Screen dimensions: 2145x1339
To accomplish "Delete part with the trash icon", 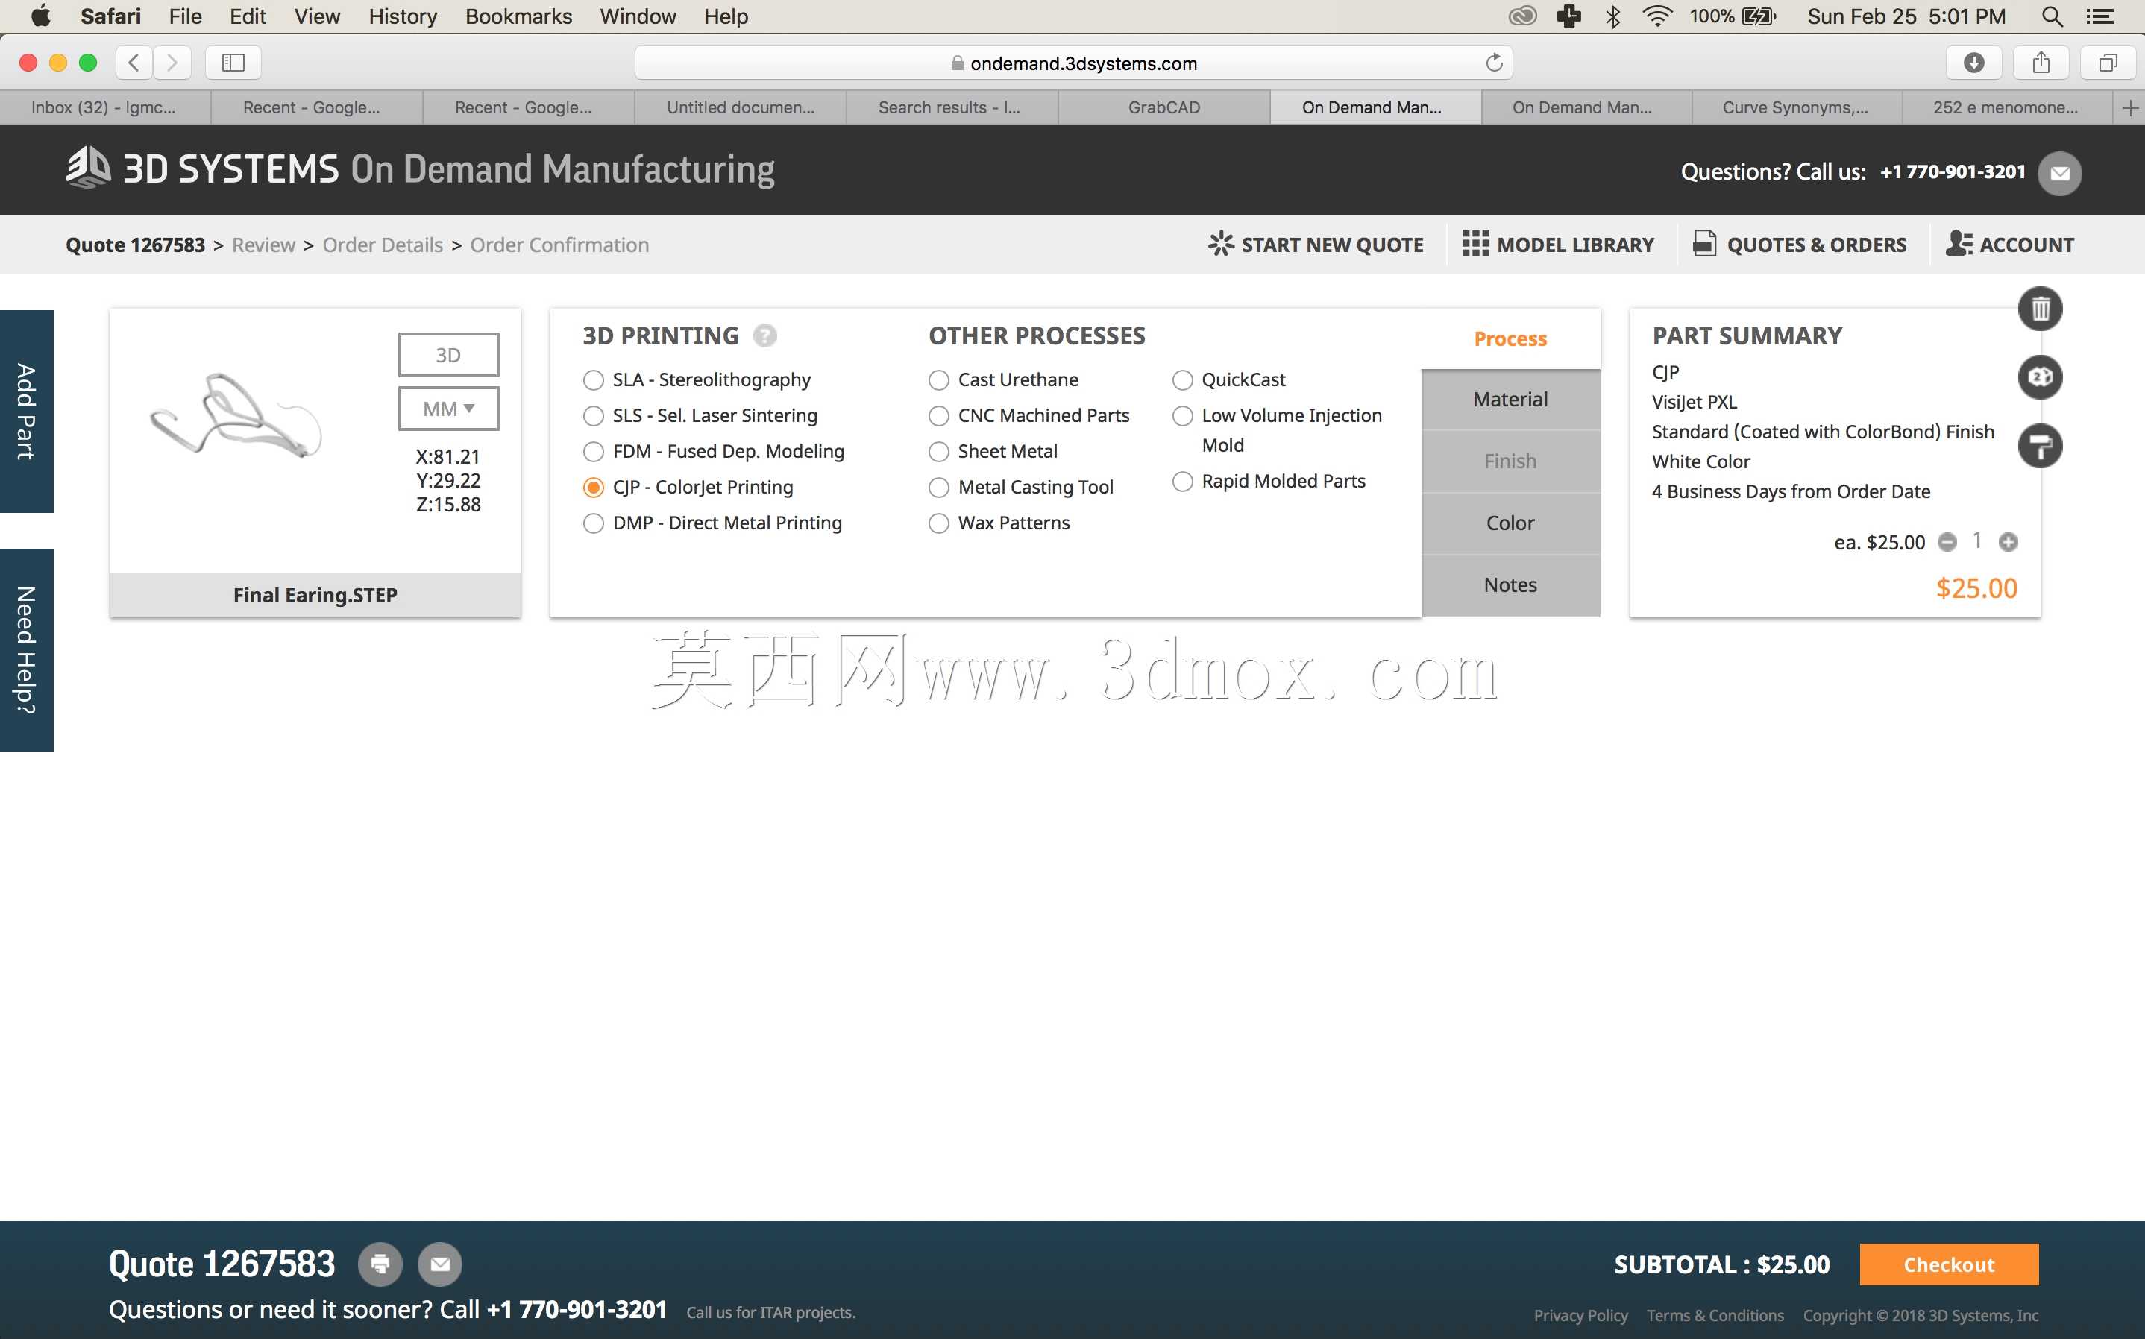I will click(2040, 309).
